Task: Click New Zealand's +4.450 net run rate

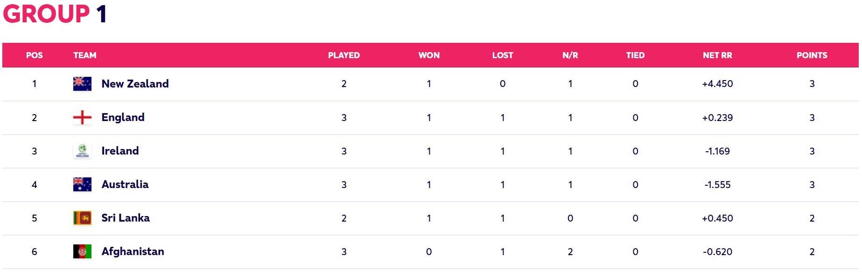Action: click(x=717, y=84)
